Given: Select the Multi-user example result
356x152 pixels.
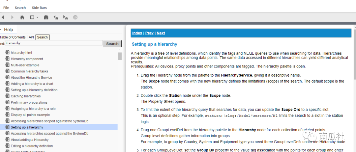Looking at the screenshot, I should point(25,65).
